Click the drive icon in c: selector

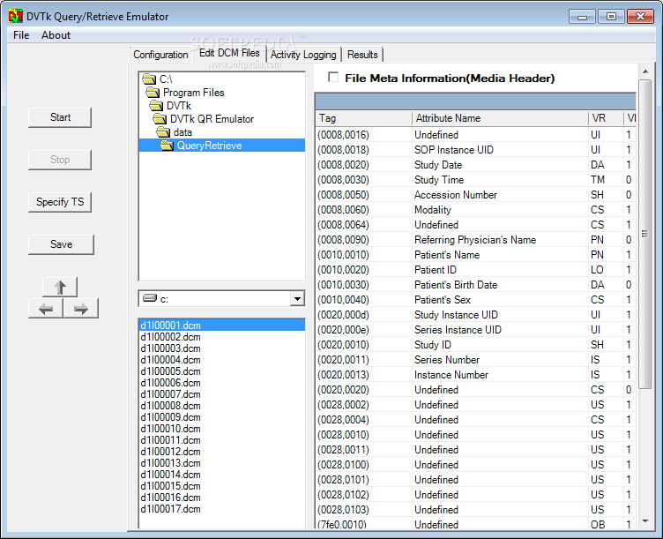(150, 298)
